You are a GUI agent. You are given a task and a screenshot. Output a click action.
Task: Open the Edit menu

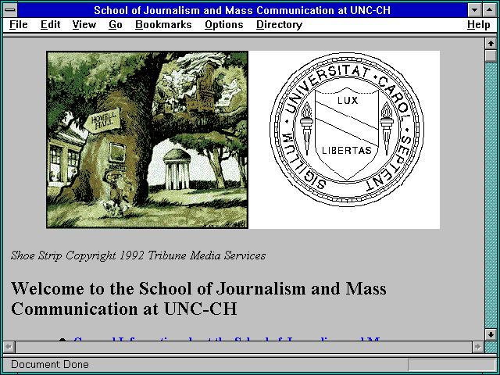pyautogui.click(x=50, y=25)
